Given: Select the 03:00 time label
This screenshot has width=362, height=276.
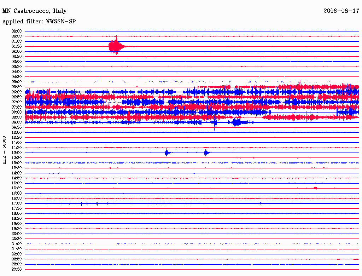Looking at the screenshot, I should click(x=17, y=62).
